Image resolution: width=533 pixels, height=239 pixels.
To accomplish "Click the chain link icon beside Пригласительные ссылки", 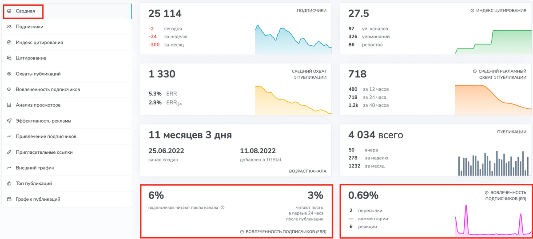I will click(9, 152).
